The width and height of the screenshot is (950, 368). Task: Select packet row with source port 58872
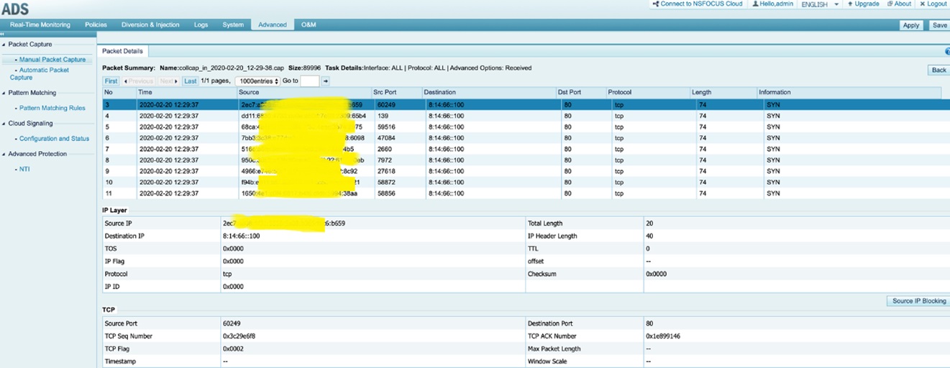pos(526,182)
